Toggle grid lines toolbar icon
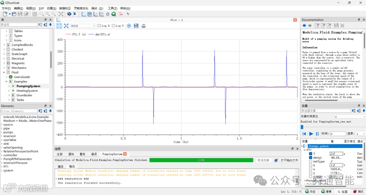 [x=35, y=14]
